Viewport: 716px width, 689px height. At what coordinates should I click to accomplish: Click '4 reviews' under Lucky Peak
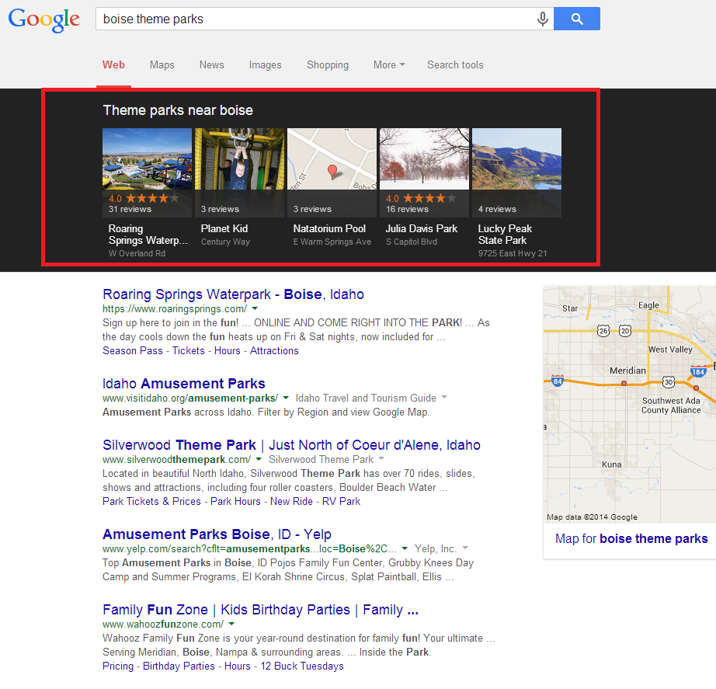(497, 209)
